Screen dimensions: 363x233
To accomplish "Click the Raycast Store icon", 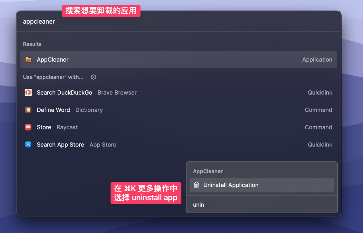I will pos(28,127).
